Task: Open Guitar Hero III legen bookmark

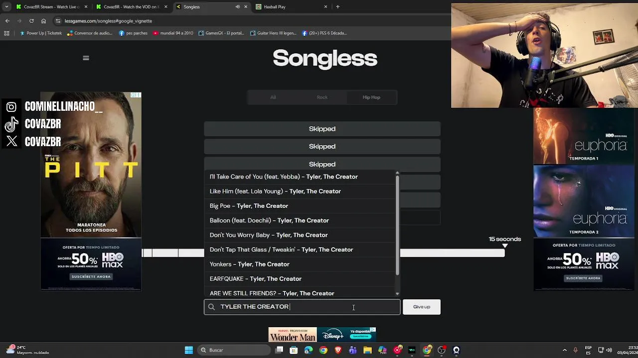Action: [273, 33]
